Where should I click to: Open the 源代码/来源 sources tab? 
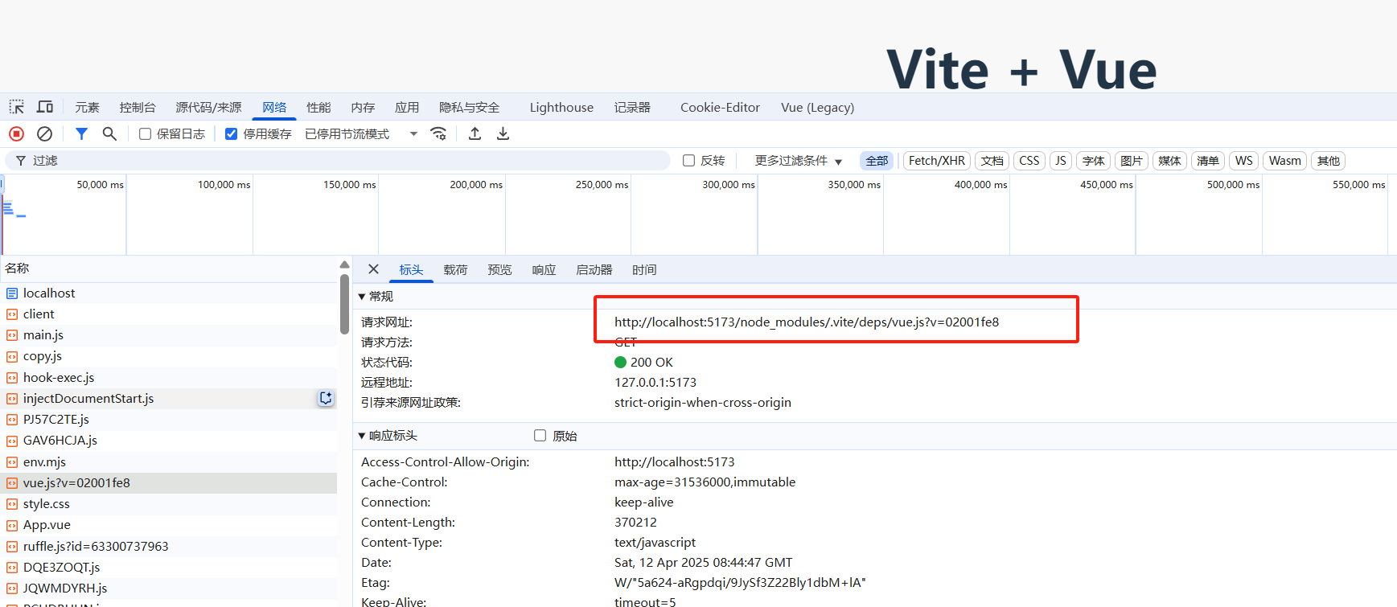tap(208, 107)
